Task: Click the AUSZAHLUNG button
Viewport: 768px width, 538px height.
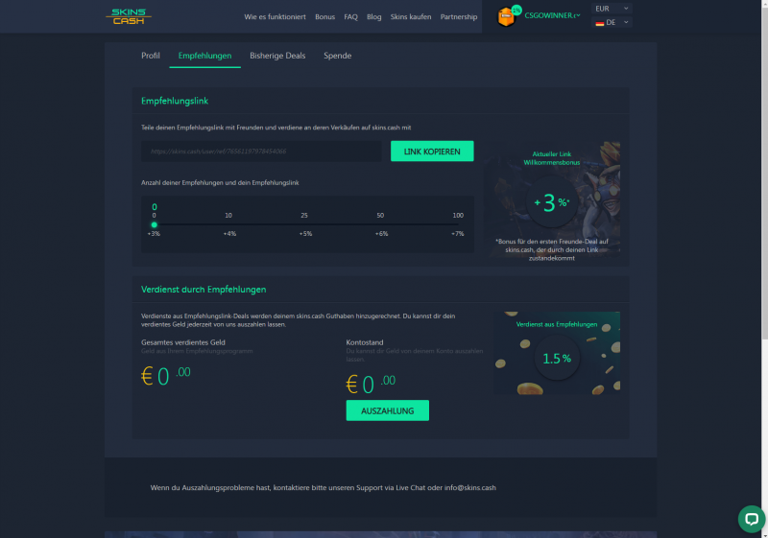Action: [388, 410]
